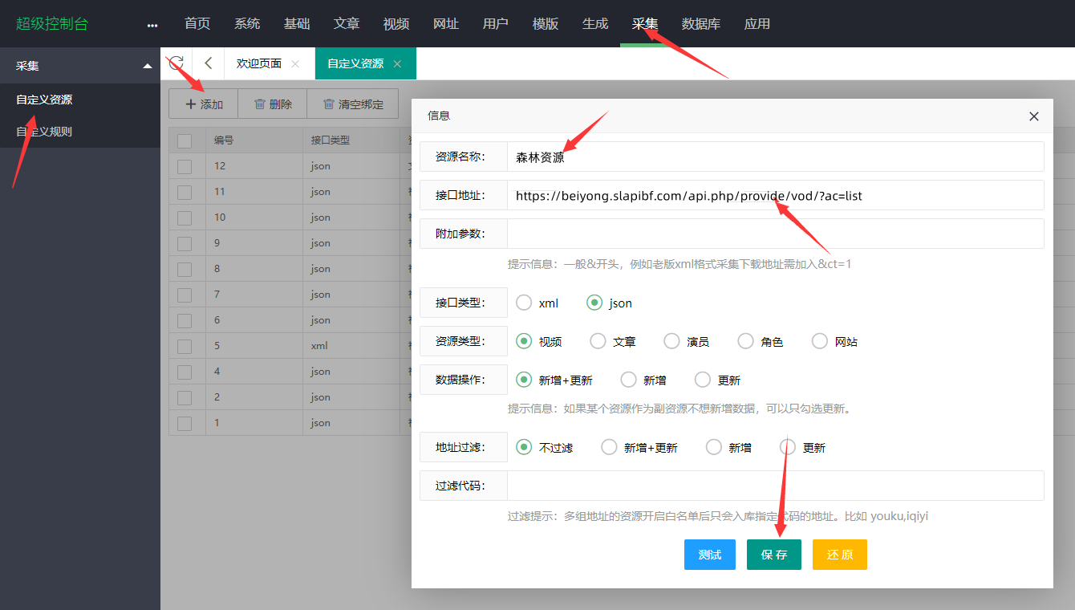The image size is (1075, 610).
Task: Select 自定义规则 in the sidebar
Action: [44, 131]
